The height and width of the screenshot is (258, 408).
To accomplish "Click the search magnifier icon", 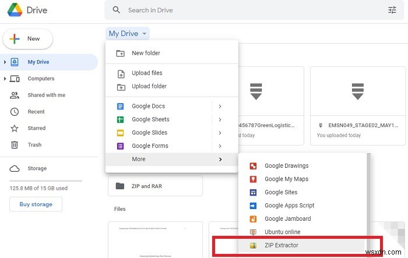I will tap(117, 10).
